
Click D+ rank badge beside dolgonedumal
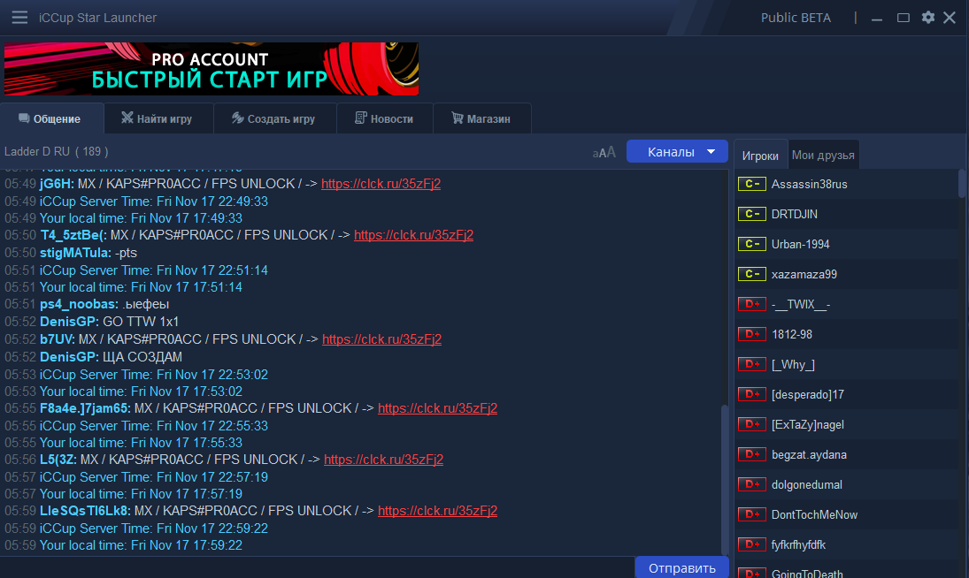(751, 484)
